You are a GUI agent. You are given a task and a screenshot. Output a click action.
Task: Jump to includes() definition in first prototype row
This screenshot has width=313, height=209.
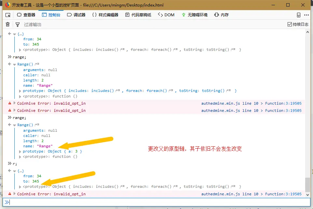(x=122, y=50)
